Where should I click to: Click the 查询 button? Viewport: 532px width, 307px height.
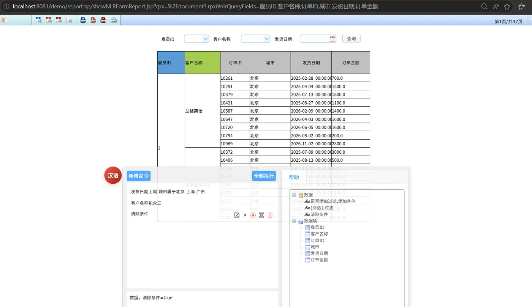pyautogui.click(x=351, y=39)
